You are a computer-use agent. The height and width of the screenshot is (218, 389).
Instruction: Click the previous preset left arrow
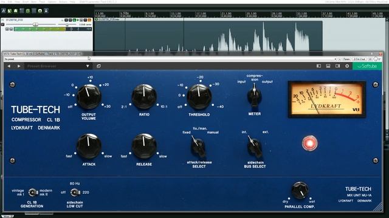(x=9, y=66)
